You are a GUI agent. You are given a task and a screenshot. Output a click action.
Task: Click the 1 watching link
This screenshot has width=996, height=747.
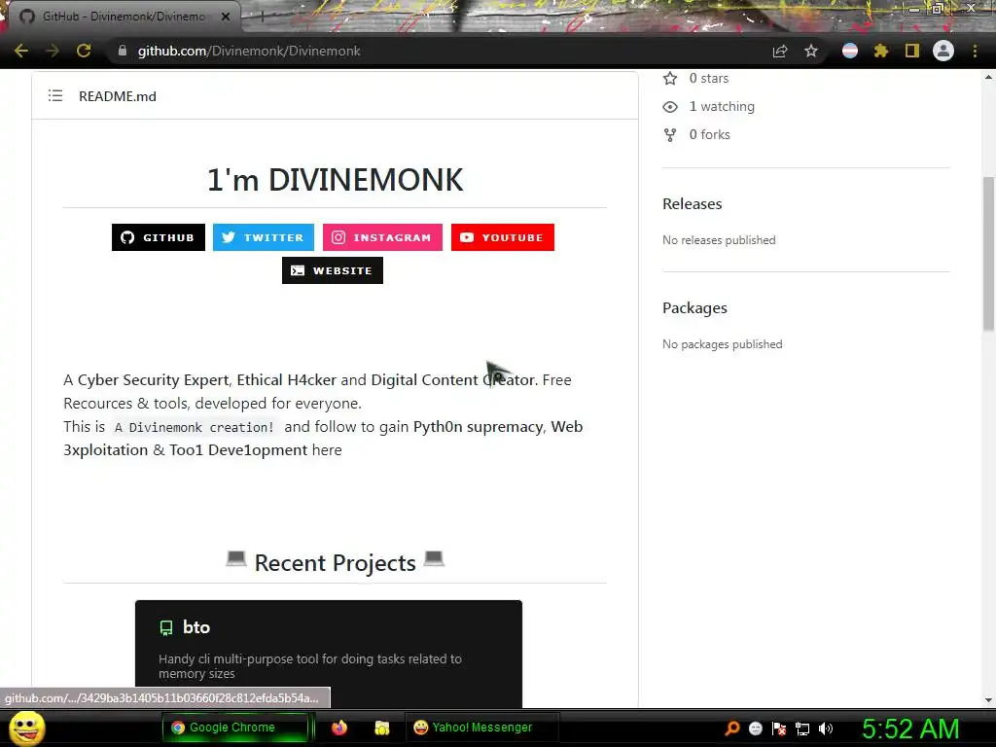[x=722, y=106]
